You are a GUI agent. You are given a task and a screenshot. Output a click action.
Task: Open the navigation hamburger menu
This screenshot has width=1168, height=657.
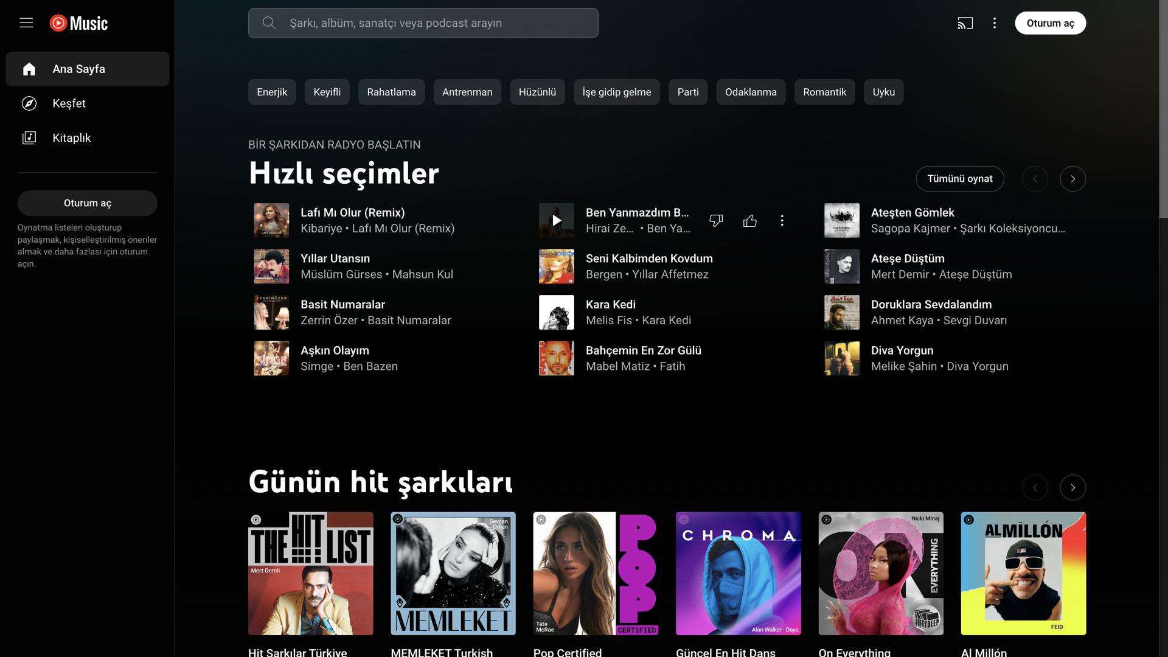[26, 23]
